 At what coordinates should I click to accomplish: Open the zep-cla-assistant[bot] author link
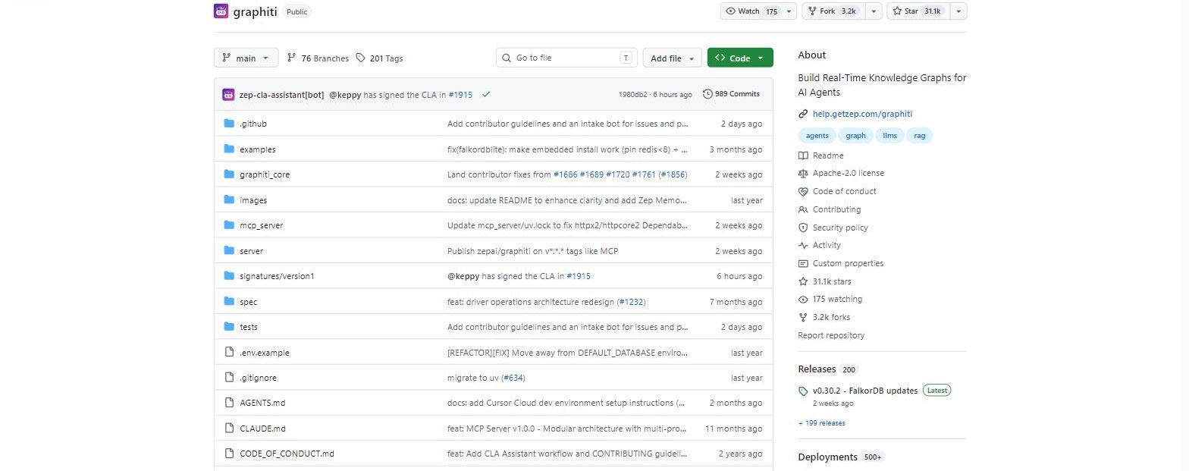pos(281,95)
